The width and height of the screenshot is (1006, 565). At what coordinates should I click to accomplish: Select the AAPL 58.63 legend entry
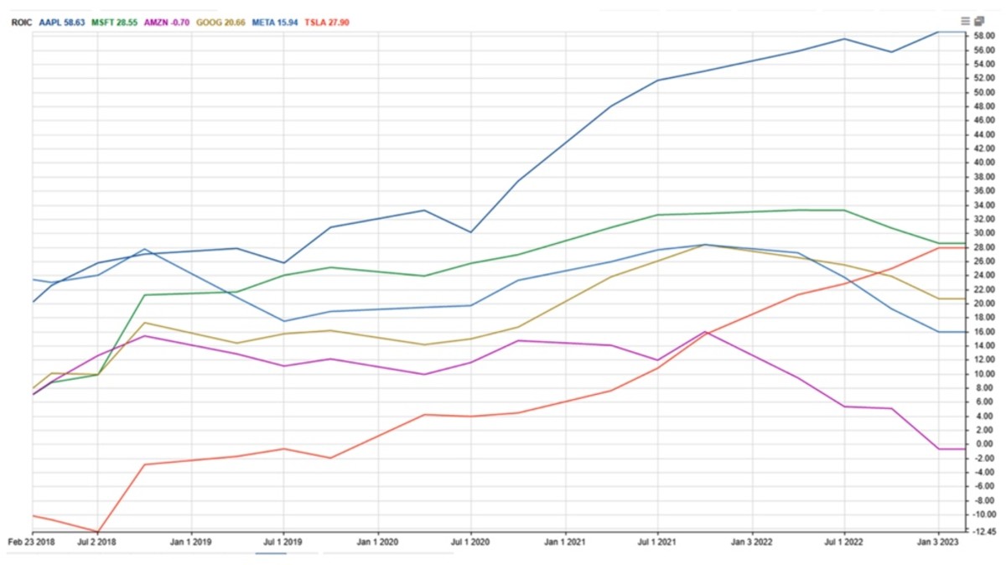click(x=62, y=22)
